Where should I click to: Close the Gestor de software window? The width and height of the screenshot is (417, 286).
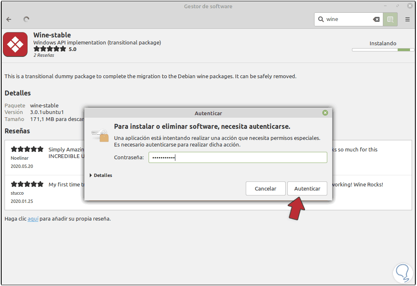point(410,6)
